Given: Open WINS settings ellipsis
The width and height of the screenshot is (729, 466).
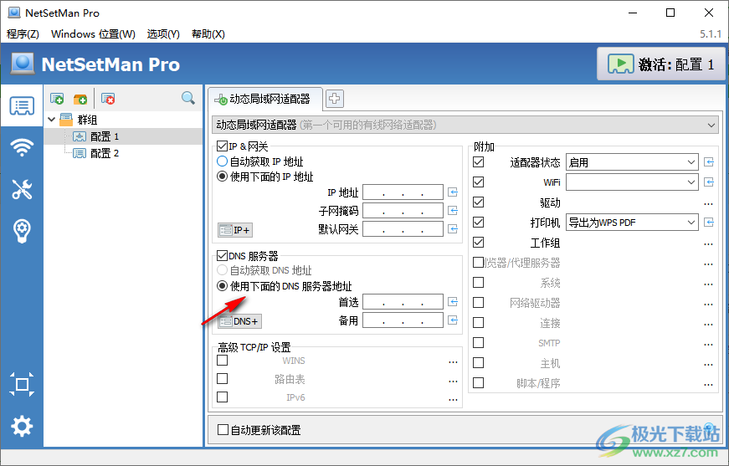Looking at the screenshot, I should [453, 361].
